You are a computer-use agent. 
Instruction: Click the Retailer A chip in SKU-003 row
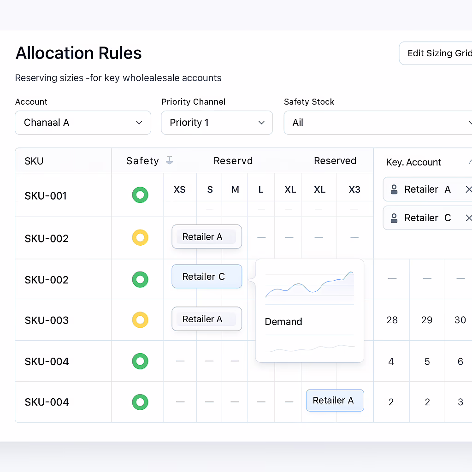coord(206,319)
